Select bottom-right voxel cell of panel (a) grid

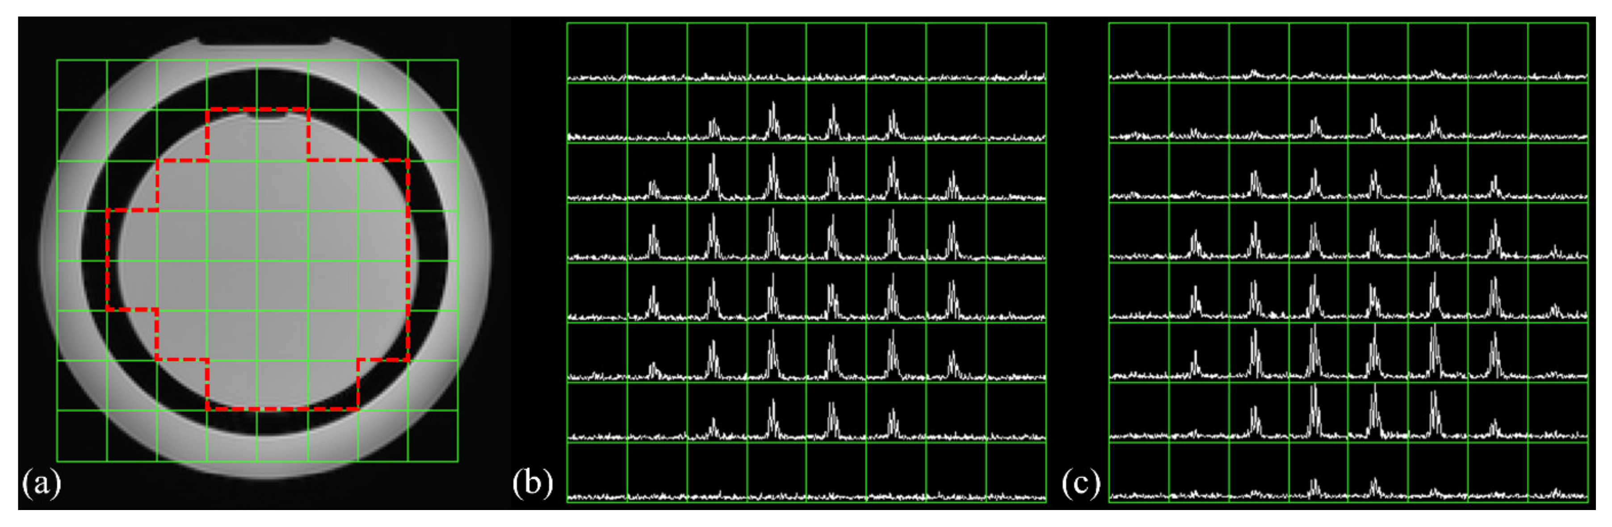[433, 436]
